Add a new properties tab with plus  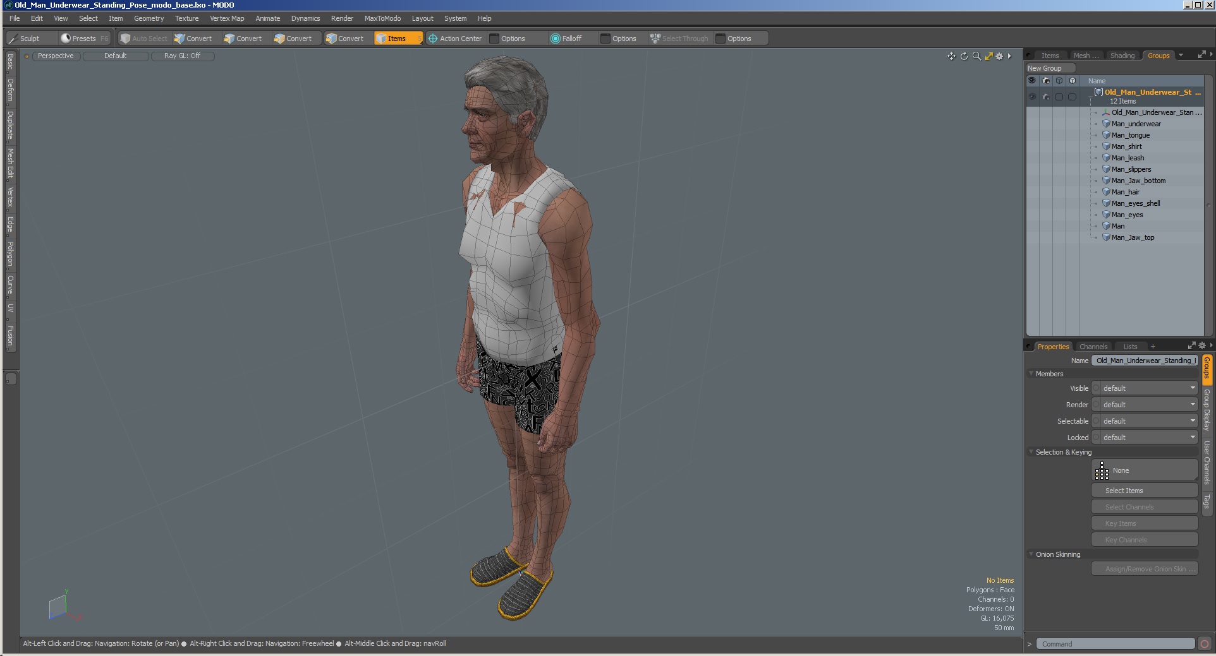click(x=1153, y=347)
